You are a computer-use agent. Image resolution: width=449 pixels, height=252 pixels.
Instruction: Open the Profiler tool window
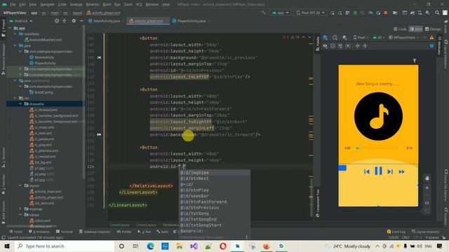(124, 232)
